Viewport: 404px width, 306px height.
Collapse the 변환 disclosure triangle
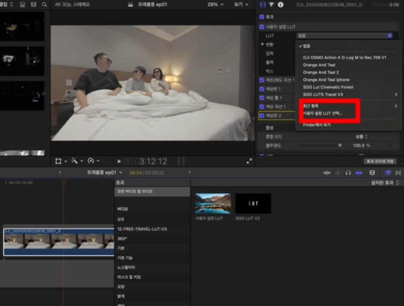click(x=261, y=44)
